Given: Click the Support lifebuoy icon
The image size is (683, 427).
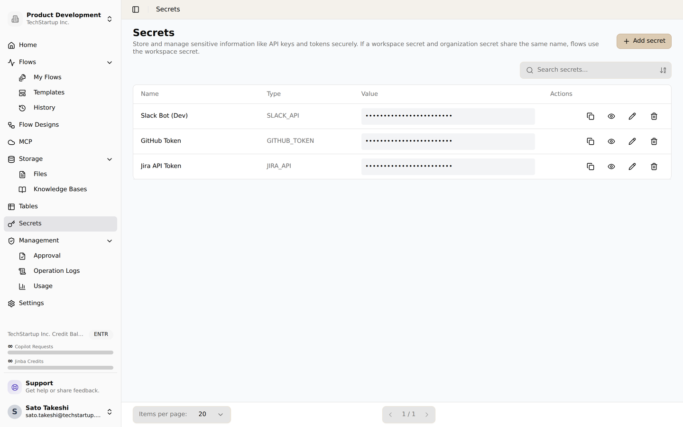Looking at the screenshot, I should click(x=15, y=387).
